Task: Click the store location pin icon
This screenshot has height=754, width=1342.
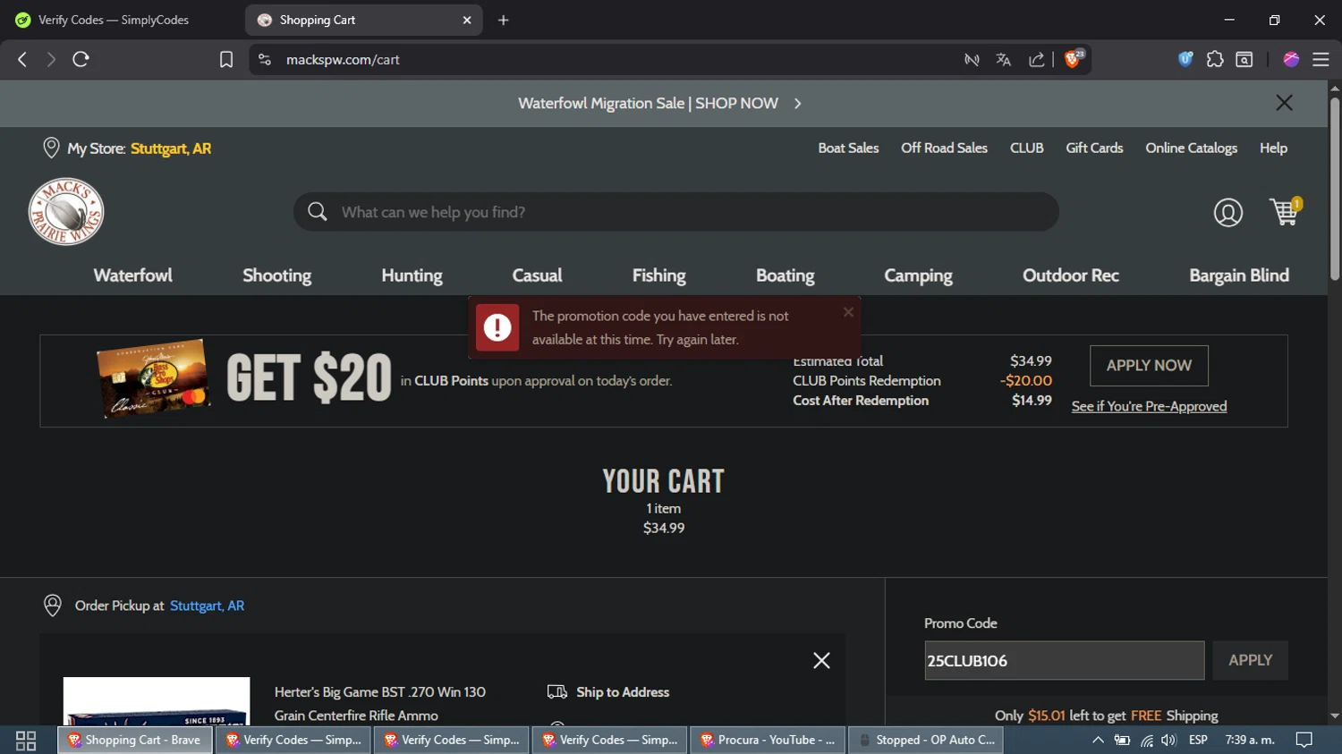Action: [51, 148]
